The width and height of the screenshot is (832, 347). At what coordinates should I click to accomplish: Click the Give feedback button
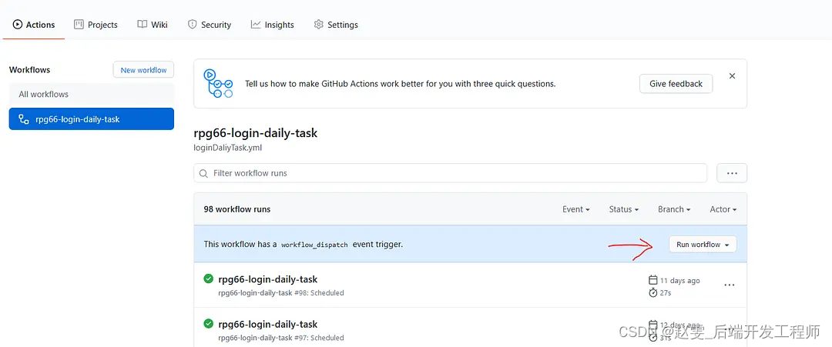[676, 84]
